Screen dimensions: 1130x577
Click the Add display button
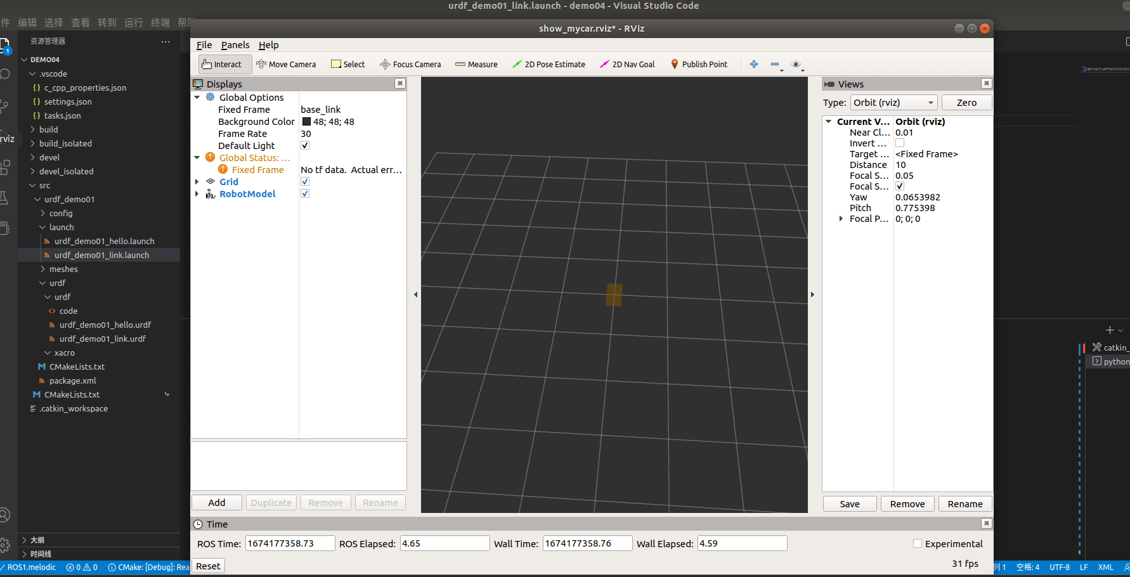click(217, 502)
